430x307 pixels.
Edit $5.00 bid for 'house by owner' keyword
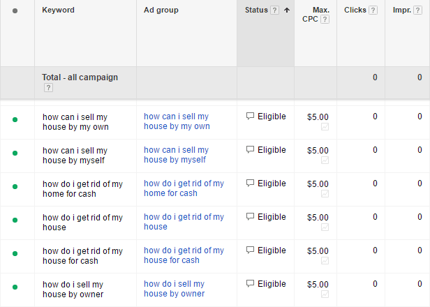pyautogui.click(x=318, y=284)
